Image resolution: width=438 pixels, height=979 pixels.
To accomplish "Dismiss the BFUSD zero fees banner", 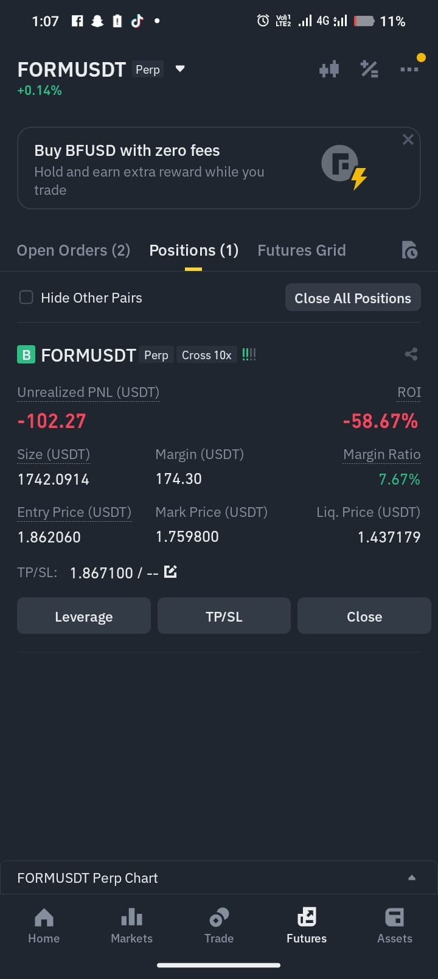I will pyautogui.click(x=408, y=139).
